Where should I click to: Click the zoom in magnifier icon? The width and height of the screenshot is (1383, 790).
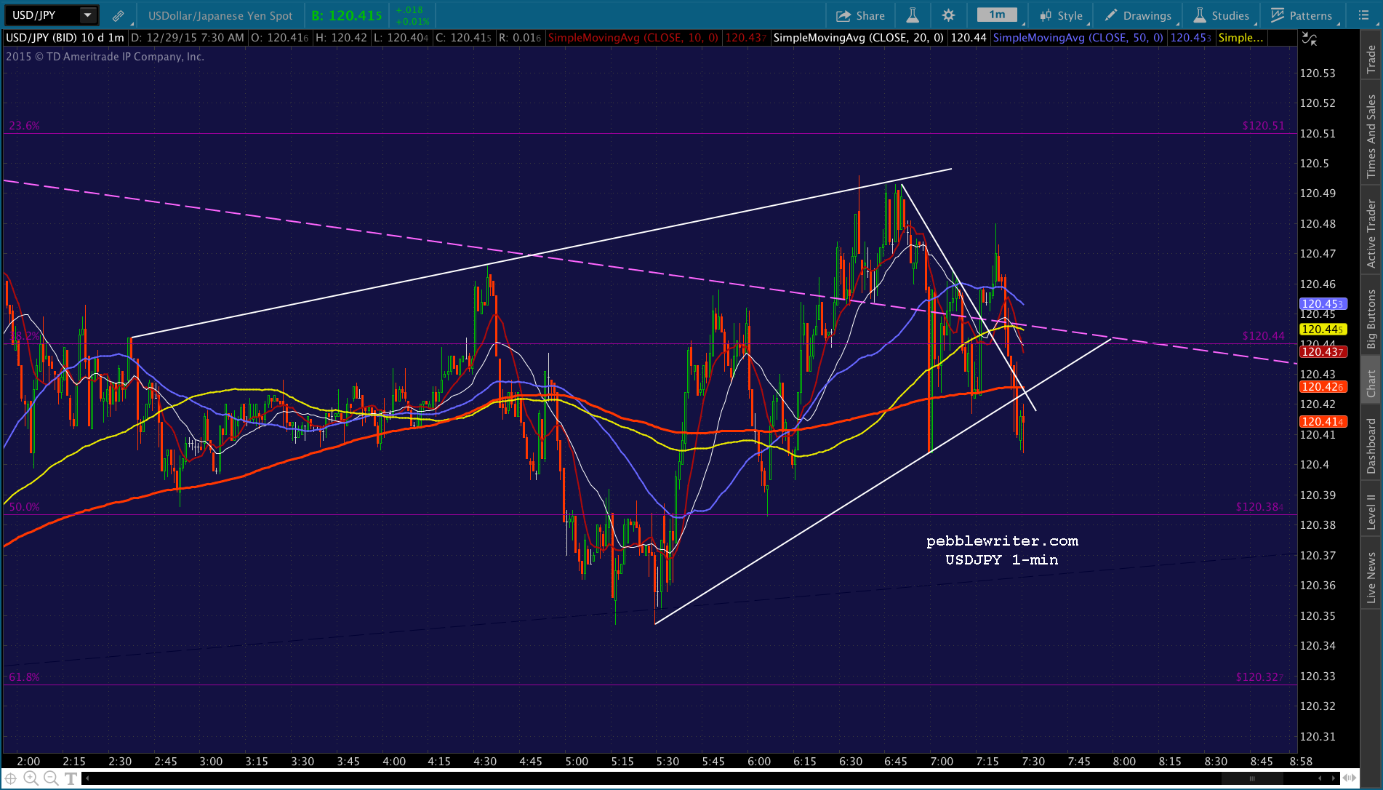(31, 778)
